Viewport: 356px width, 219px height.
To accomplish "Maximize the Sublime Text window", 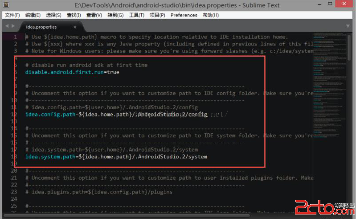I will [x=330, y=4].
